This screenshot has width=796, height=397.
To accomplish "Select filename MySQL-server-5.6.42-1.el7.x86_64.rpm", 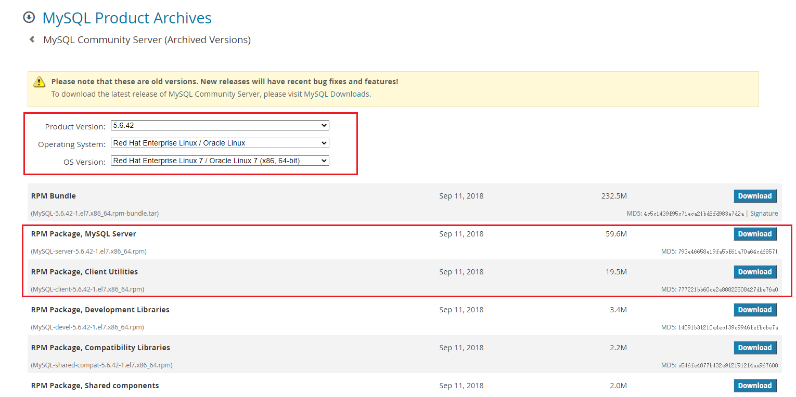I will [x=89, y=252].
